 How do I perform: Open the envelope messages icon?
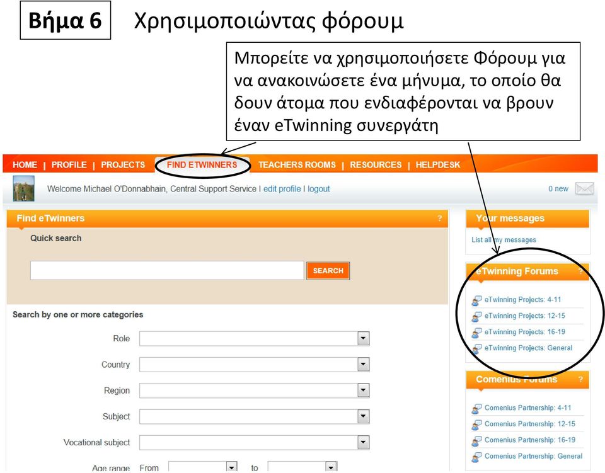coord(584,188)
